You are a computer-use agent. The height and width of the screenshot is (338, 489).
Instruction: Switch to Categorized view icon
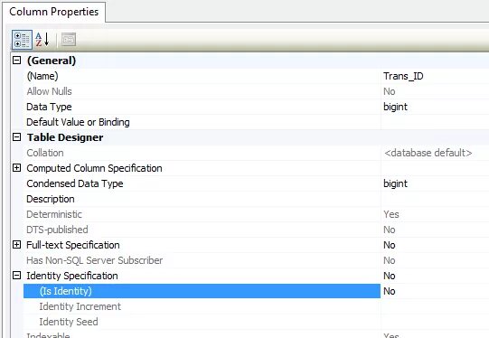point(22,40)
